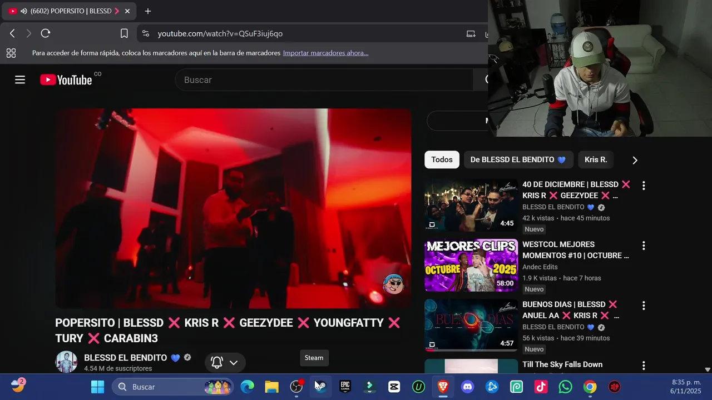Open options menu for WESTCOL MEJORES MOMENTOS video
Image resolution: width=712 pixels, height=400 pixels.
pos(644,246)
